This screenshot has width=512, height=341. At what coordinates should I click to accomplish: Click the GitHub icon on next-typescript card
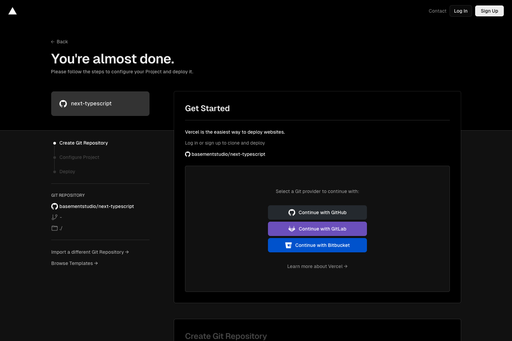[x=63, y=103]
